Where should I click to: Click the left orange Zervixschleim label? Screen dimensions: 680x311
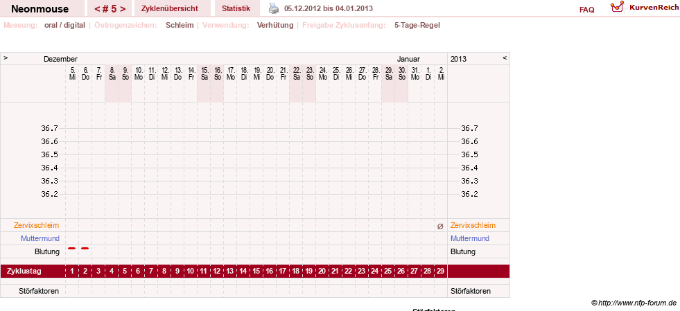37,225
